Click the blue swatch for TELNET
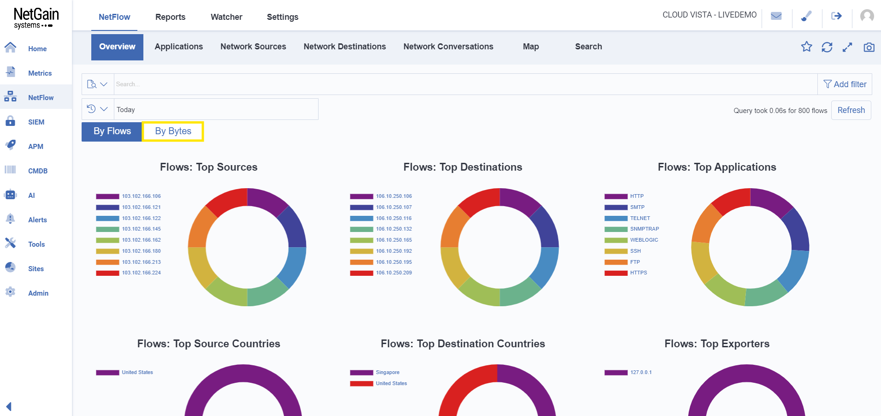 [x=616, y=219]
